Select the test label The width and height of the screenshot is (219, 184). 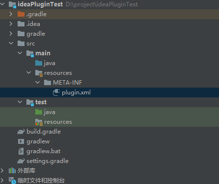tap(41, 102)
